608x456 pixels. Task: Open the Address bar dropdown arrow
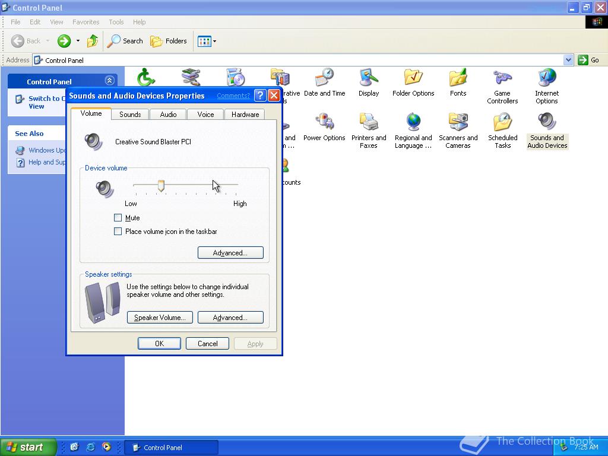pos(568,60)
